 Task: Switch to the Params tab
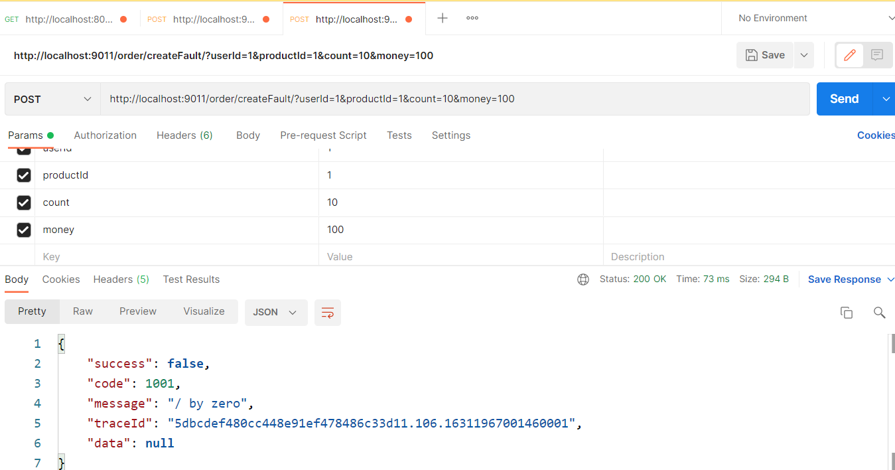pos(31,135)
